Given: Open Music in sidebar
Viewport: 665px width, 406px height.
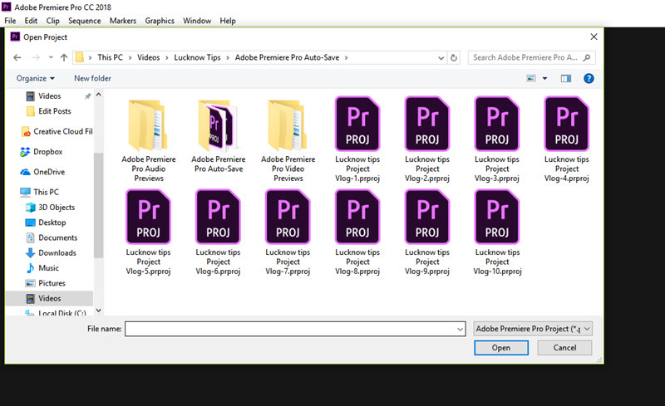Looking at the screenshot, I should (42, 268).
